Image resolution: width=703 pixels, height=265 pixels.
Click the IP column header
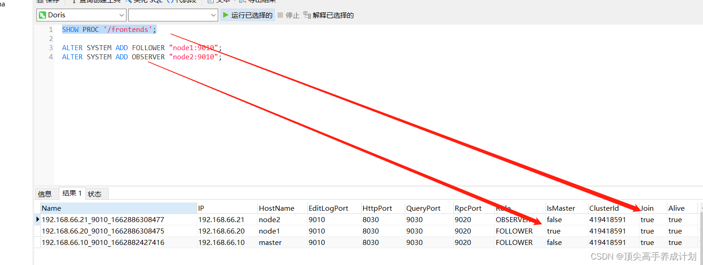click(x=227, y=208)
